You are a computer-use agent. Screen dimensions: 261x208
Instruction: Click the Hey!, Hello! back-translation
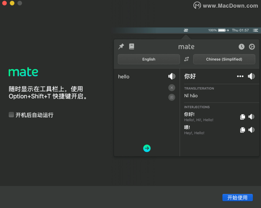point(194,133)
